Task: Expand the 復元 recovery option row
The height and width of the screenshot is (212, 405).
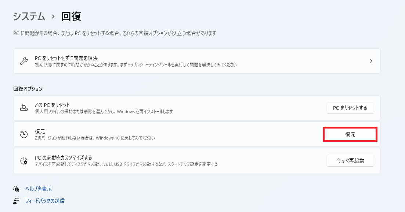Action: [x=165, y=134]
